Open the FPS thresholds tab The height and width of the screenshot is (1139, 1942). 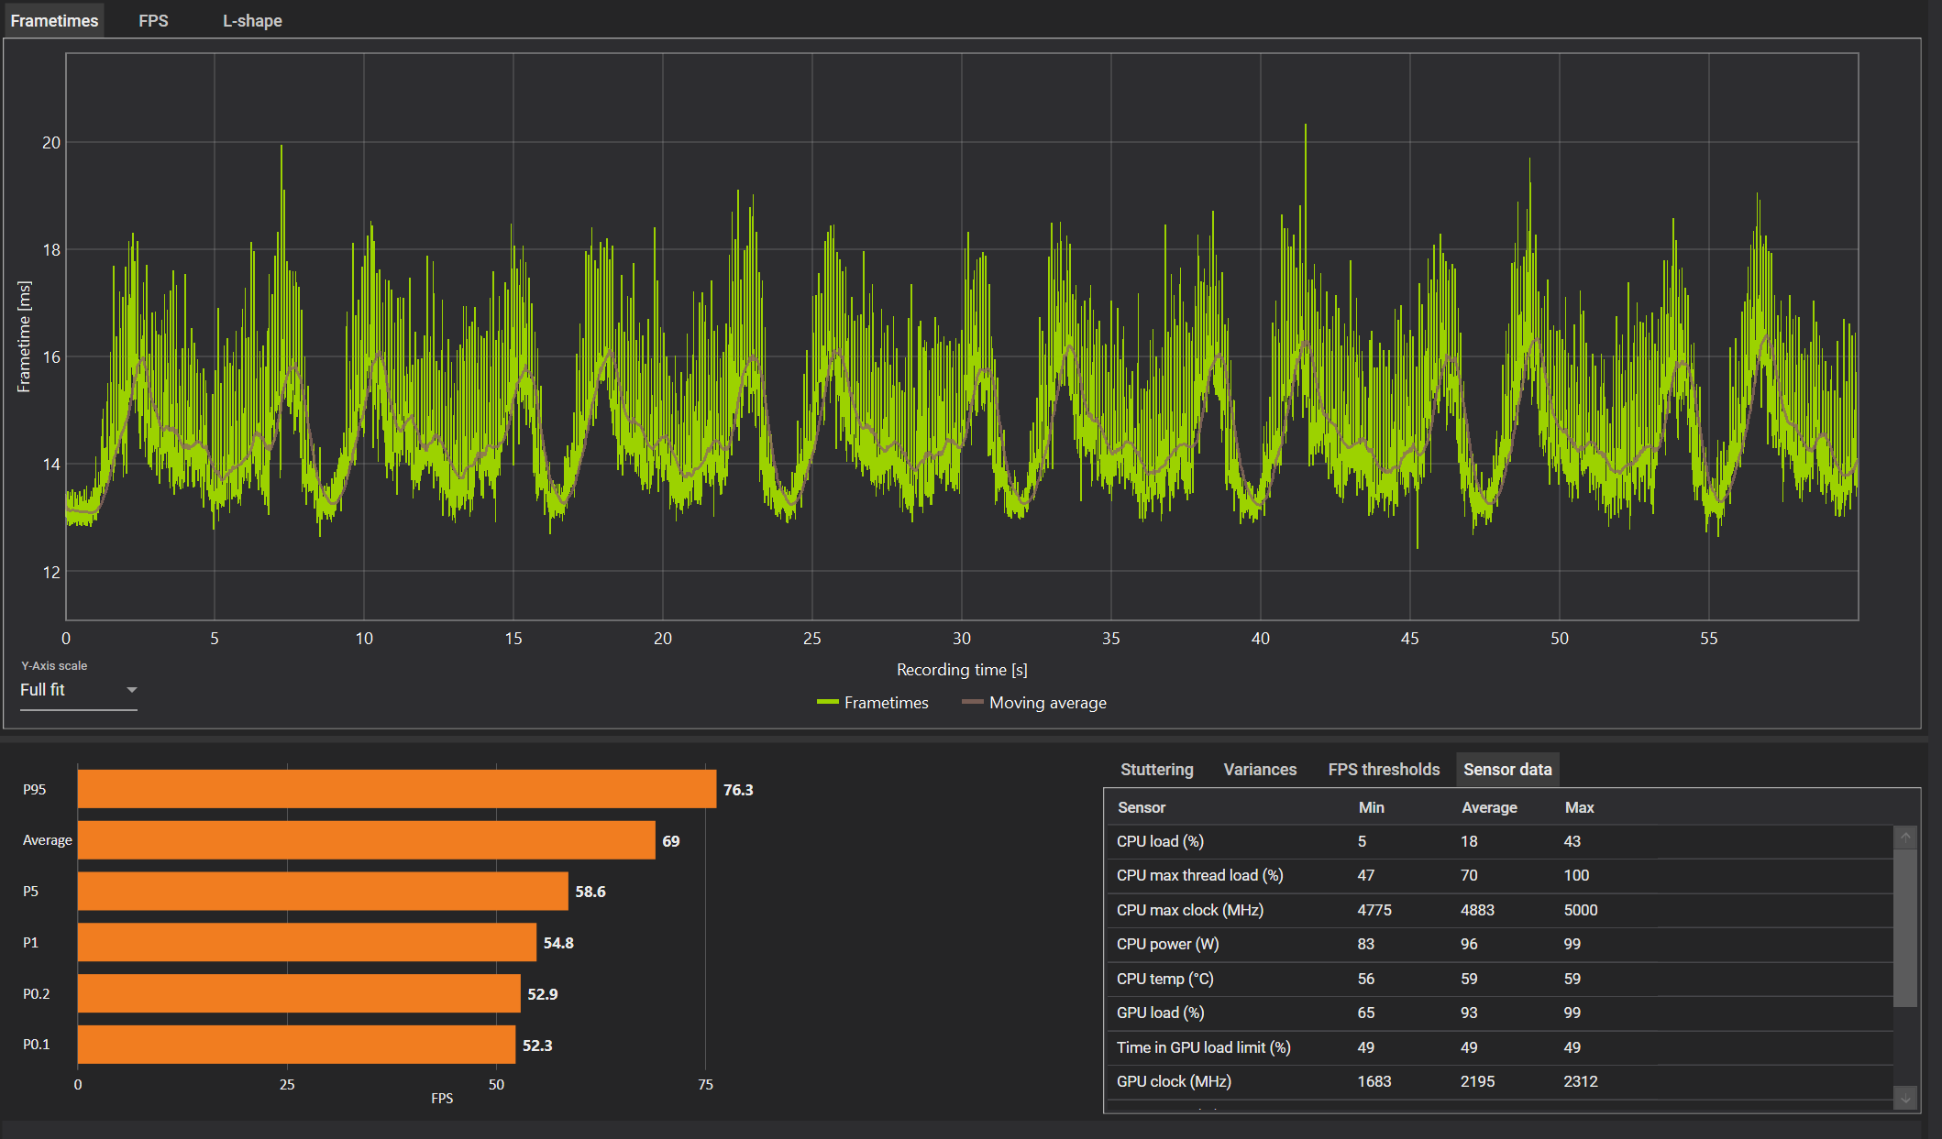pos(1383,770)
